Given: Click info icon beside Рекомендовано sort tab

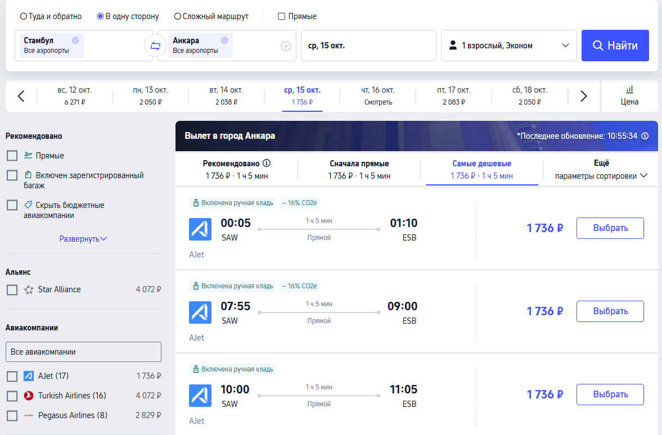Looking at the screenshot, I should (x=267, y=163).
